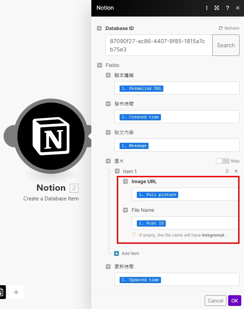Click the Create a Database Item label
Screen dimensions: 244x309
click(51, 198)
